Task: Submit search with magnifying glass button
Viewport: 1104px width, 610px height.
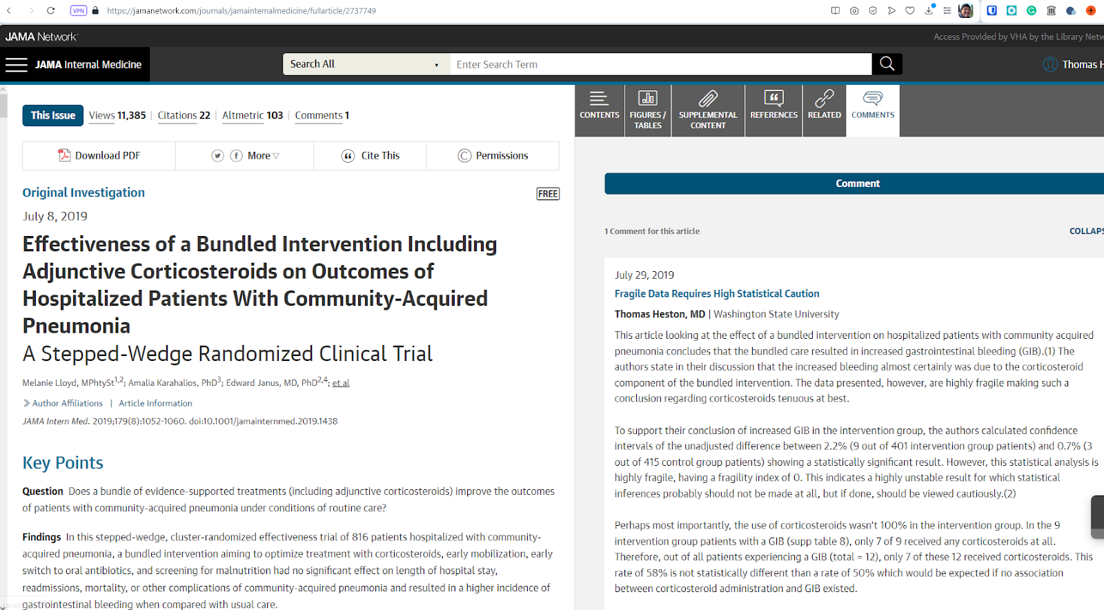Action: 887,64
